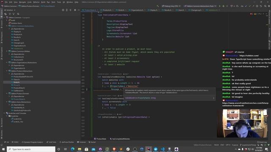This screenshot has width=271, height=152.
Task: Click the locate/select opened file icon
Action: [x=63, y=10]
